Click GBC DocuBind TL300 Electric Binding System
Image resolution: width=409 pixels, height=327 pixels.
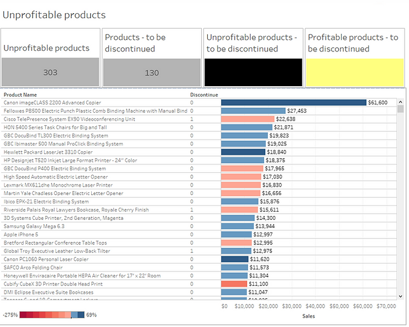point(56,135)
